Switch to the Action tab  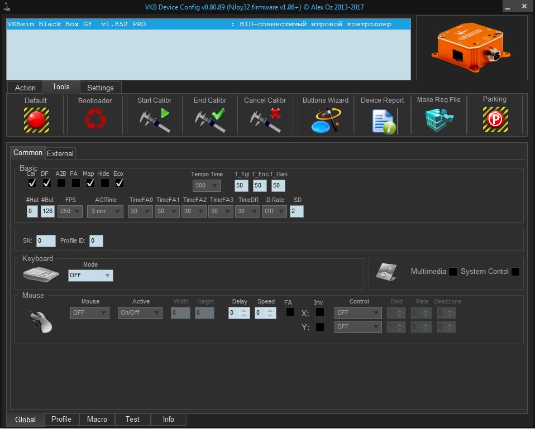coord(25,88)
